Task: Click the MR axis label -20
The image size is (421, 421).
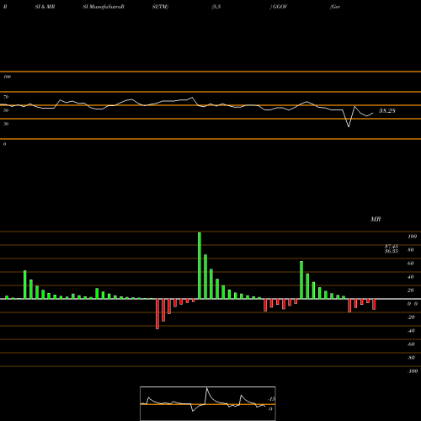Action: coord(411,317)
